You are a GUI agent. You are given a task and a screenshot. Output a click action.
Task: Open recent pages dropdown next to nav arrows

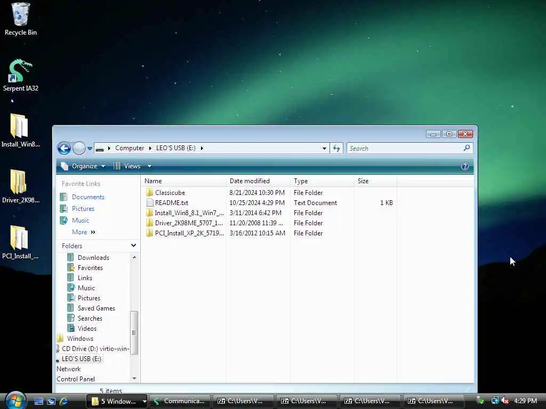90,149
